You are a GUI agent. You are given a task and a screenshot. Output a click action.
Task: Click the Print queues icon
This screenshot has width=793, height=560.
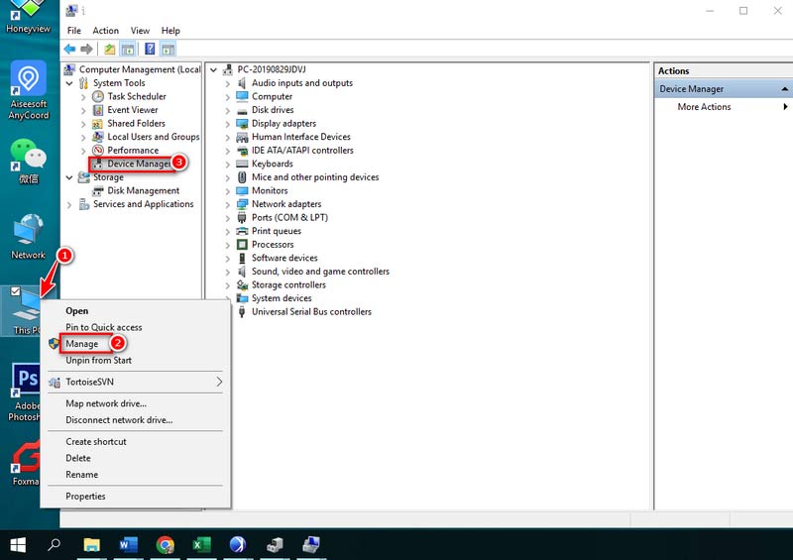(242, 231)
